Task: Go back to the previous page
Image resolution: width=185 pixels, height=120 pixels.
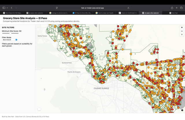Action: tap(11, 8)
